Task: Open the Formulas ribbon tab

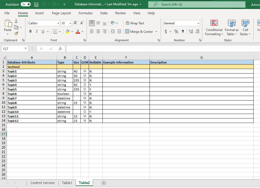Action: coord(86,13)
